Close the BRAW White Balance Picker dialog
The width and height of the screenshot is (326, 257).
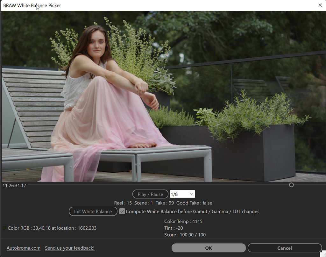[320, 5]
